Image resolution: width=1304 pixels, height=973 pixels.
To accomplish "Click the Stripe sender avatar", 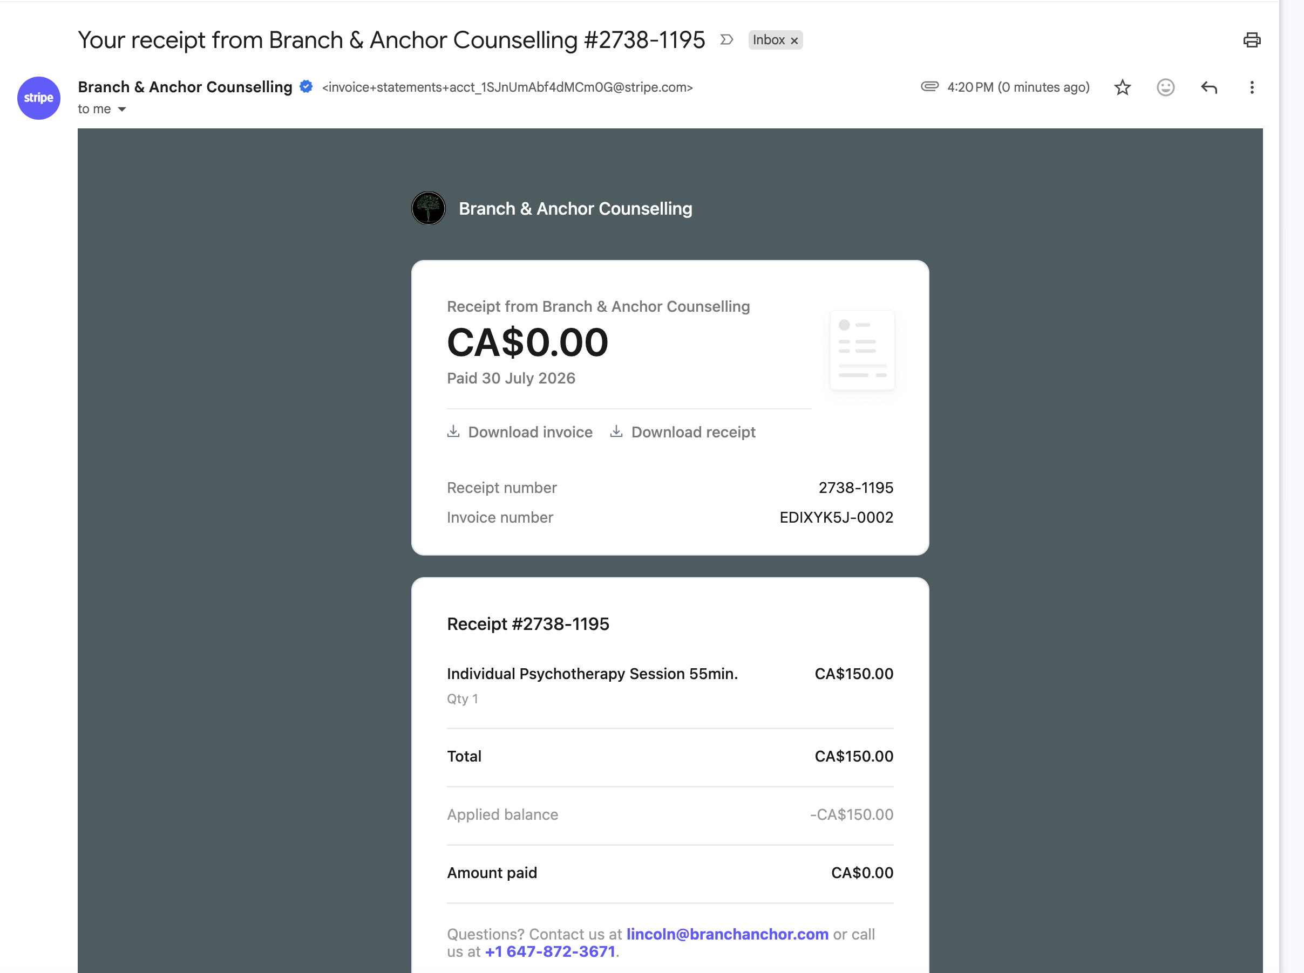I will (x=39, y=98).
